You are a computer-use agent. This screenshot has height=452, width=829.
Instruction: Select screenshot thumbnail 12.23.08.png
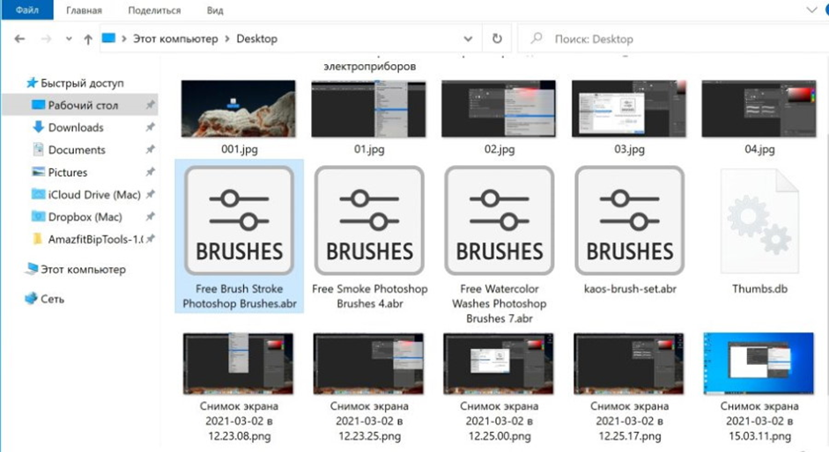point(238,363)
